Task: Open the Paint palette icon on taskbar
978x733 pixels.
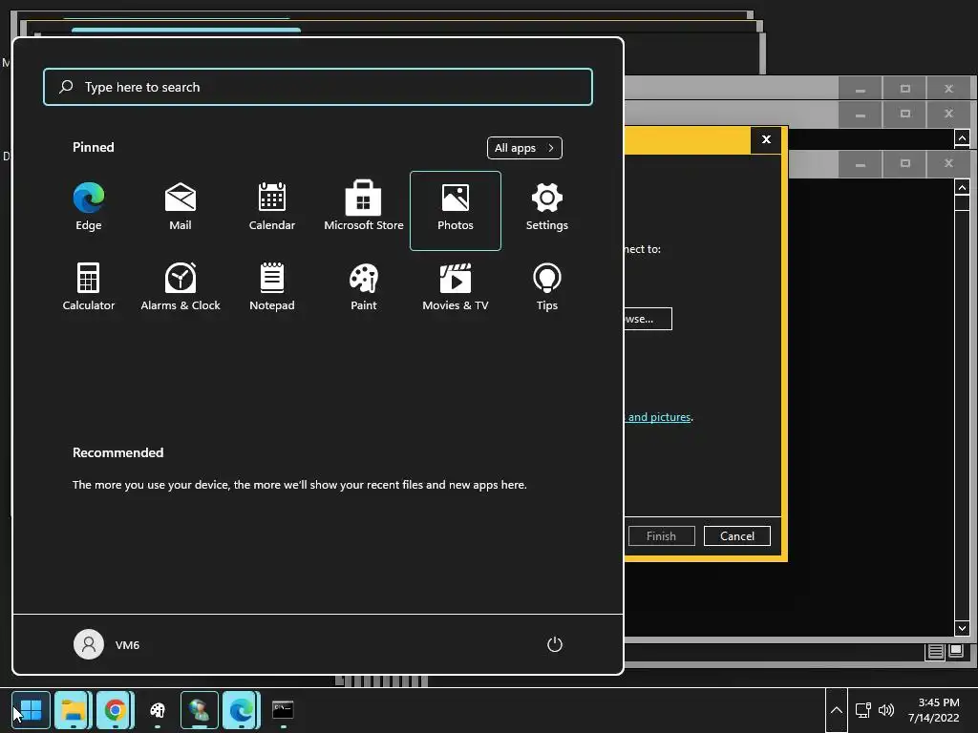Action: click(158, 710)
